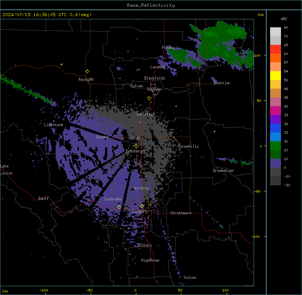Click the white plus marker north of Drumheller
This screenshot has width=302, height=295.
pyautogui.click(x=214, y=131)
